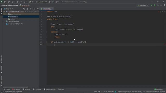This screenshot has height=93, width=166.
Task: Toggle fold marker next to raise line
Action: (46, 37)
